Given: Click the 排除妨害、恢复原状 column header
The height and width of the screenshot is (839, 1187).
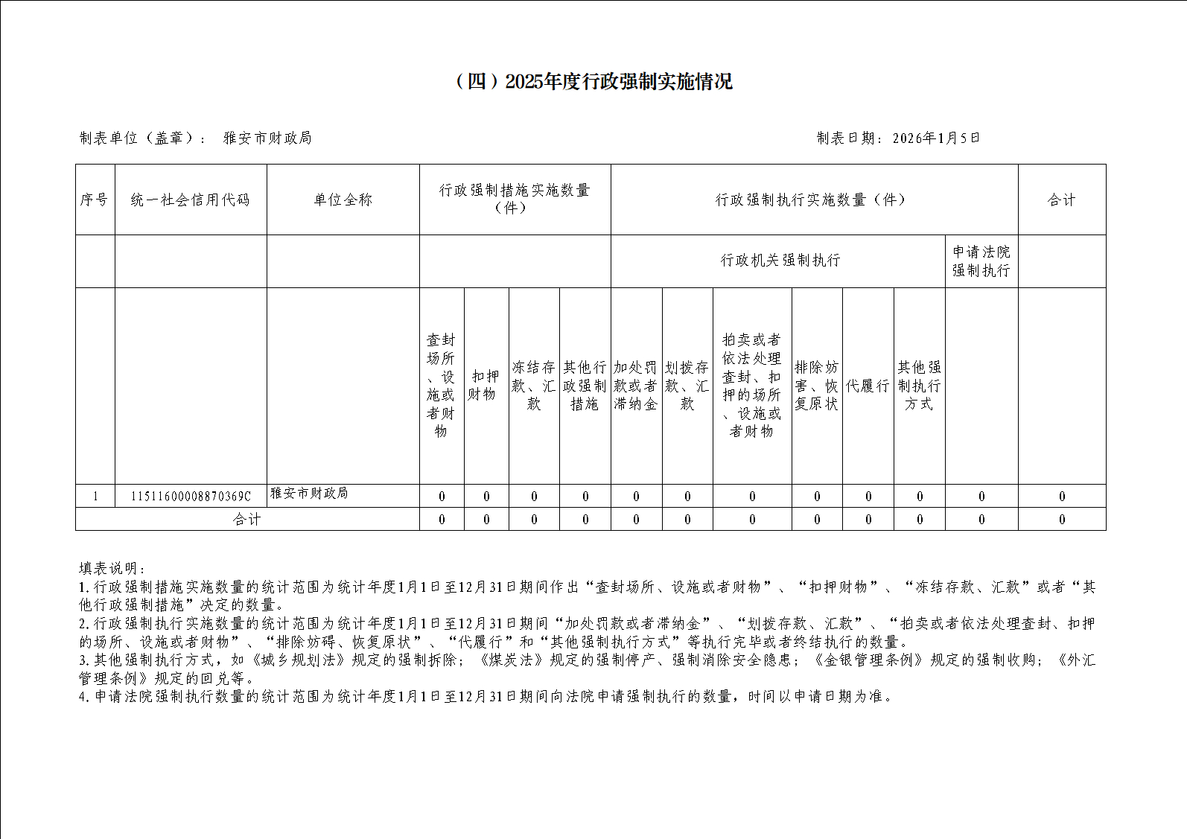Looking at the screenshot, I should (817, 386).
